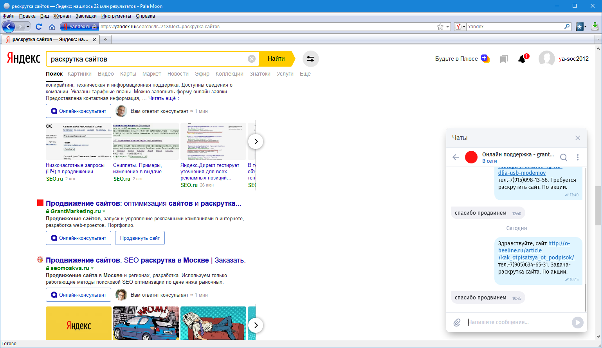Open 'Продвижение сайтов: оптимизация сайтов' result link
Viewport: 602px width, 348px height.
143,203
